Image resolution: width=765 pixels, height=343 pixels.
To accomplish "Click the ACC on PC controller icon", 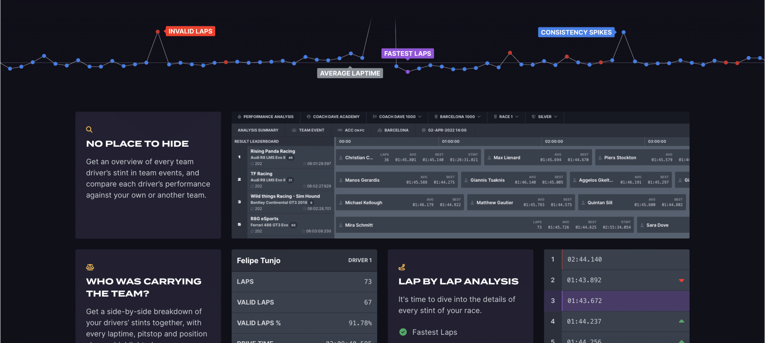I will pyautogui.click(x=339, y=130).
